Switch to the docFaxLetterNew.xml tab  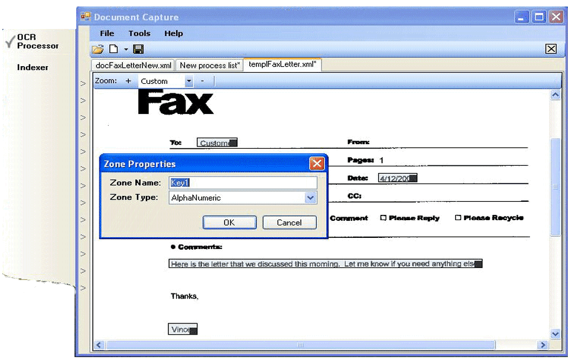pyautogui.click(x=132, y=65)
